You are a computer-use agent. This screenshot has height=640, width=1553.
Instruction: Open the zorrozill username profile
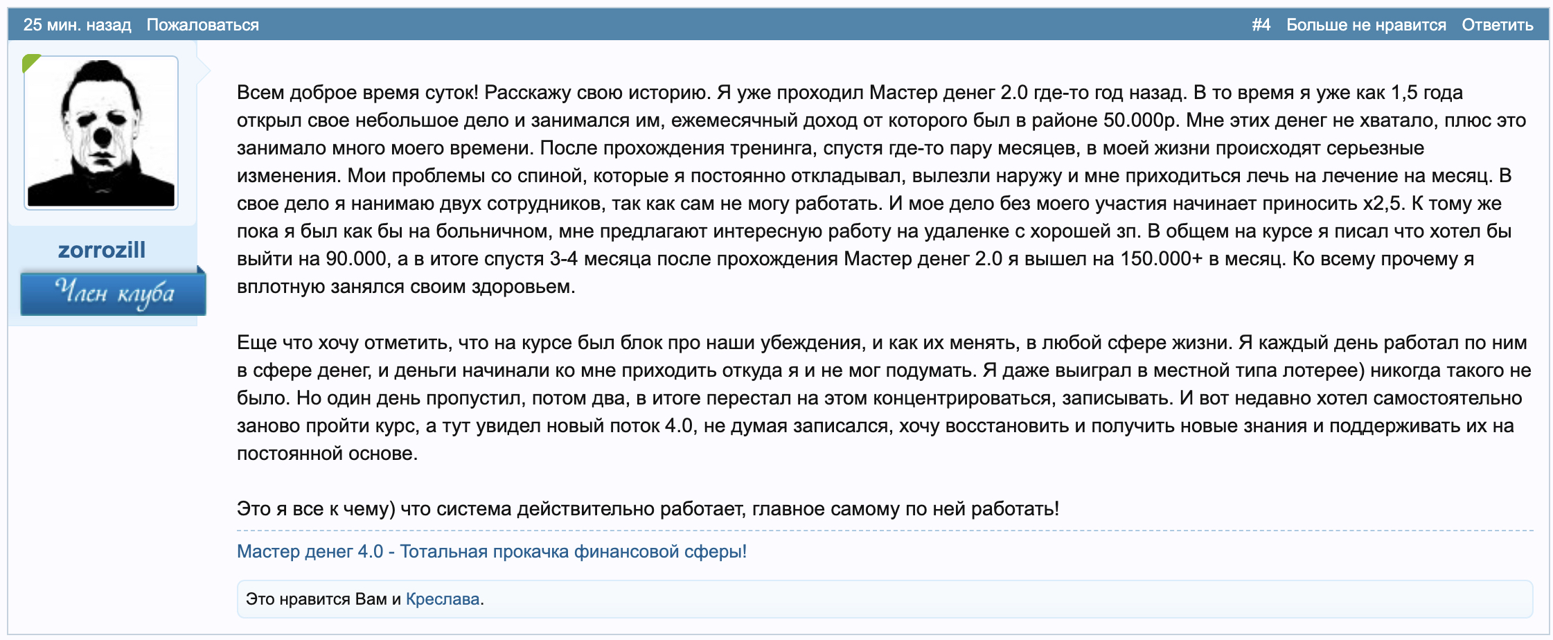click(102, 250)
